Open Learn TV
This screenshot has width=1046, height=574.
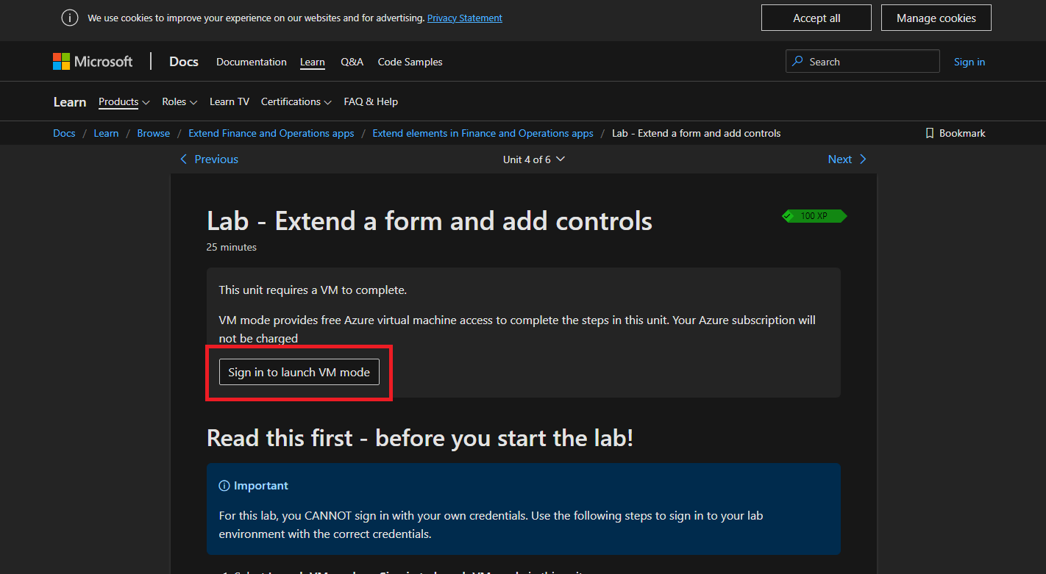click(230, 102)
